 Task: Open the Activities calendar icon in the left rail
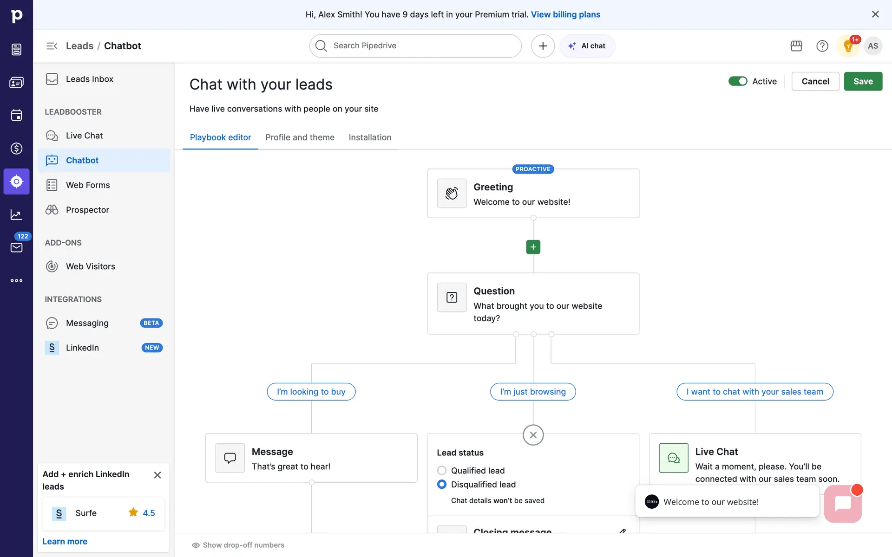tap(16, 115)
